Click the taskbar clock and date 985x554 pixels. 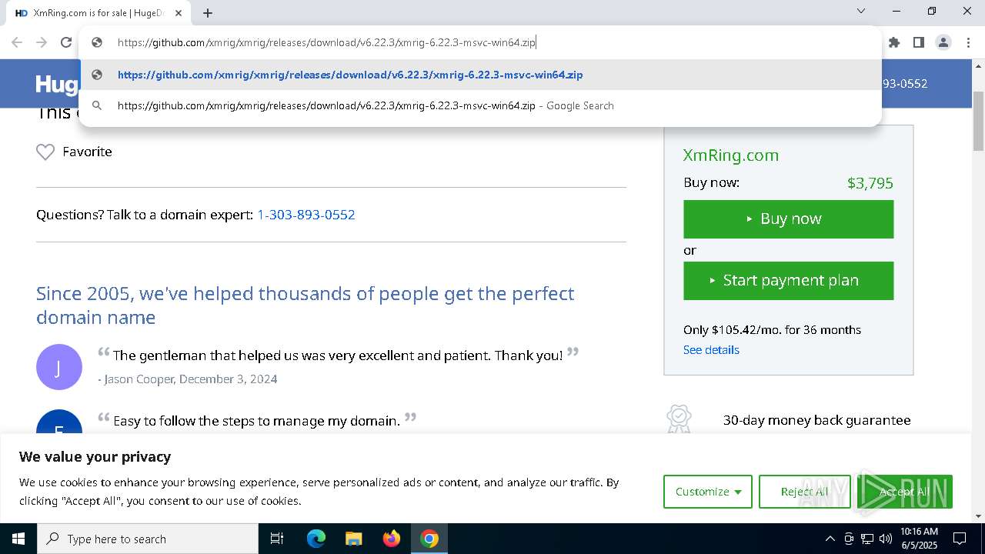(919, 539)
